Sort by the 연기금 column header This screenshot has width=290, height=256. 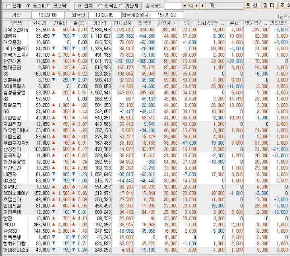pyautogui.click(x=256, y=23)
